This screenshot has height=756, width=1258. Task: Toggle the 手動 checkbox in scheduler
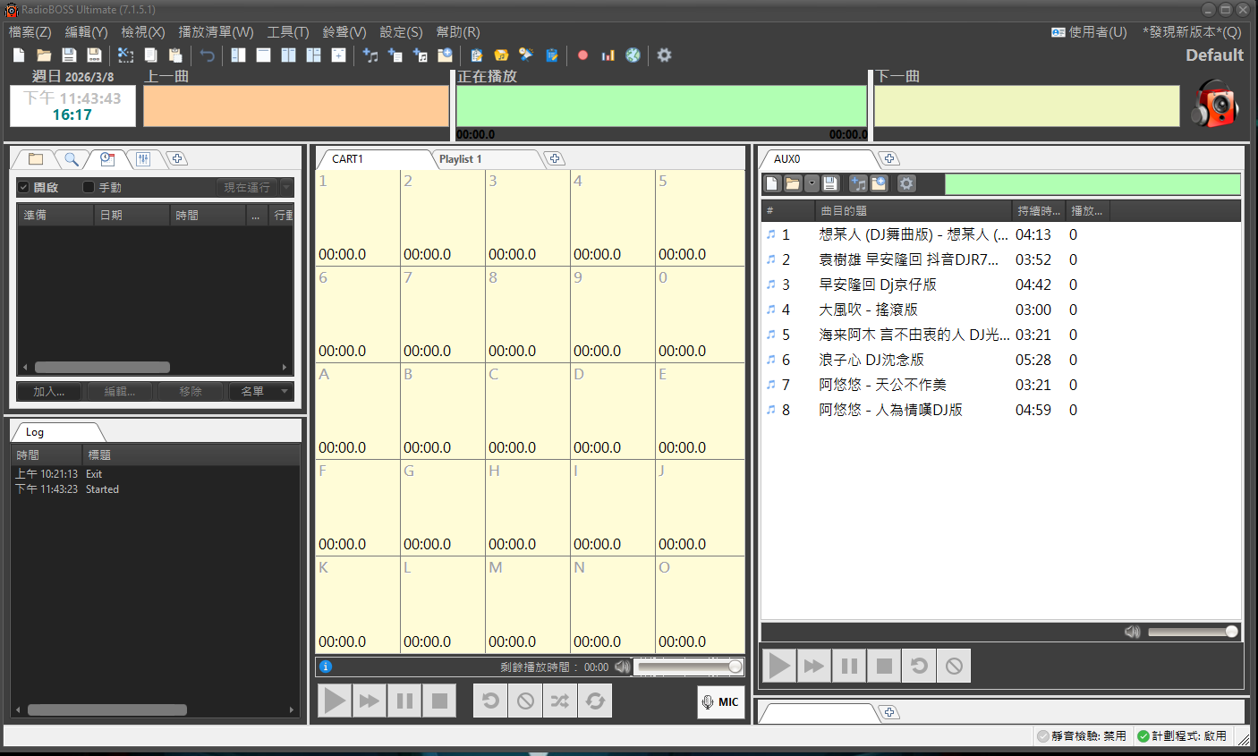(x=89, y=187)
